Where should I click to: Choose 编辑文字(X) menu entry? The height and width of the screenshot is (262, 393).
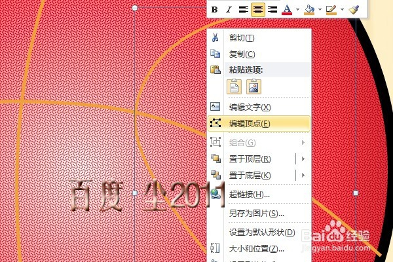click(x=250, y=107)
